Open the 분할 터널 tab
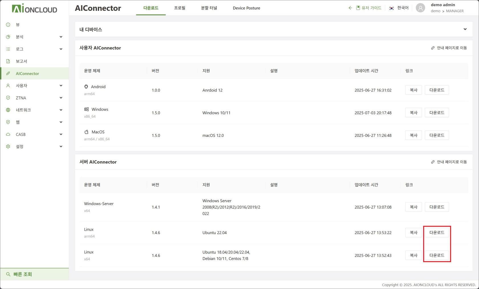Image resolution: width=479 pixels, height=289 pixels. point(209,8)
